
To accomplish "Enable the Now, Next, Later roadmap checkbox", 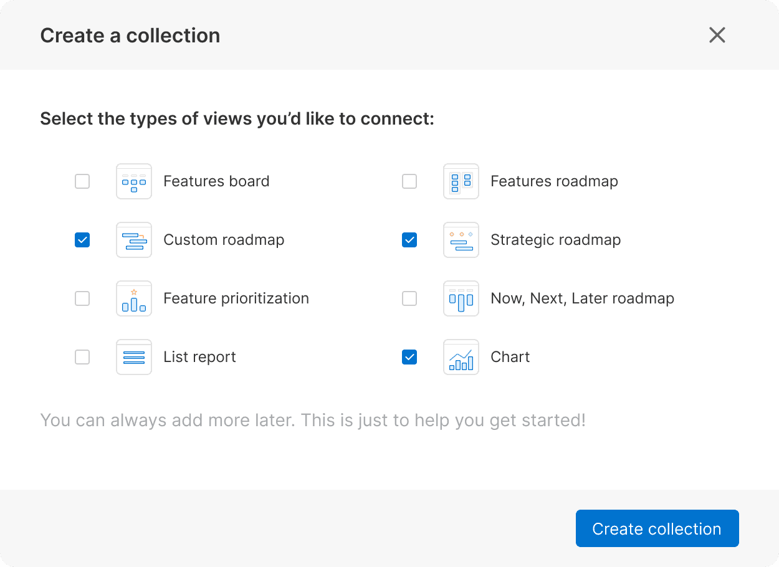I will click(x=409, y=298).
